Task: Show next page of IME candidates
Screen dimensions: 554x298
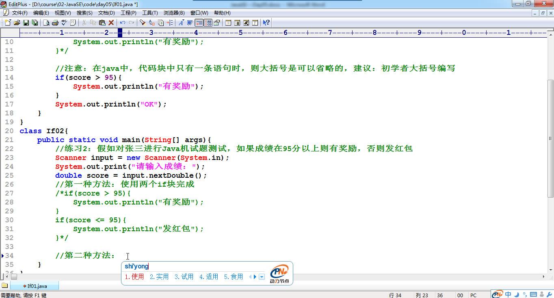Action: click(x=255, y=277)
